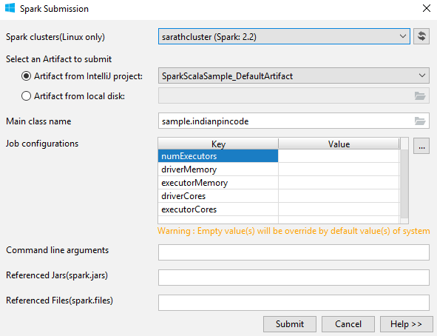Open SparkScalaSample_DefaultArtifact dropdown

coord(294,75)
